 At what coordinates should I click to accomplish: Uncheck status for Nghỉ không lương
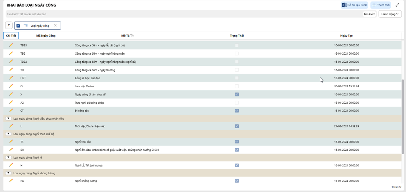(237, 181)
